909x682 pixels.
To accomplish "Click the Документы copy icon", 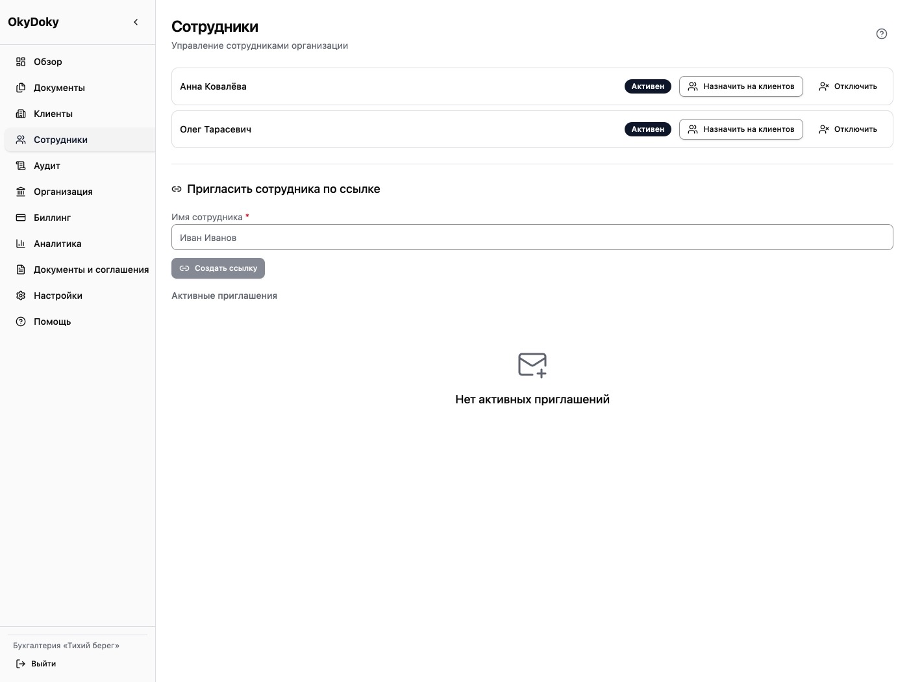I will 21,88.
